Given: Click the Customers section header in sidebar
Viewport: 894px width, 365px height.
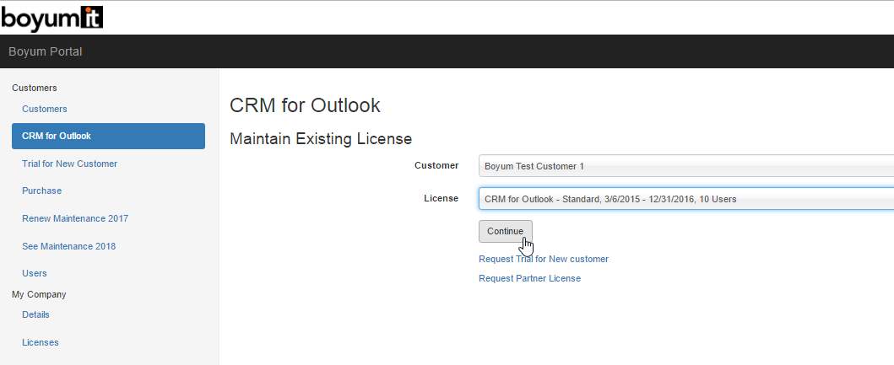Looking at the screenshot, I should (35, 88).
